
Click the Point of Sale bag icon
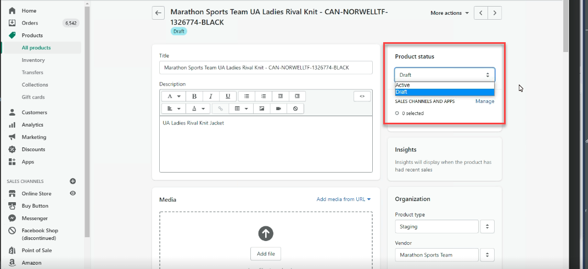(12, 250)
